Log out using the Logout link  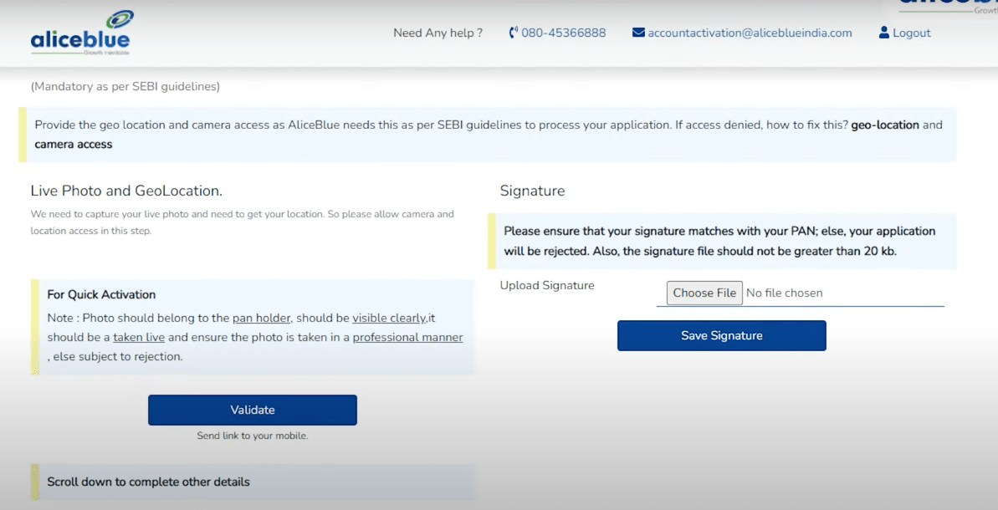912,33
